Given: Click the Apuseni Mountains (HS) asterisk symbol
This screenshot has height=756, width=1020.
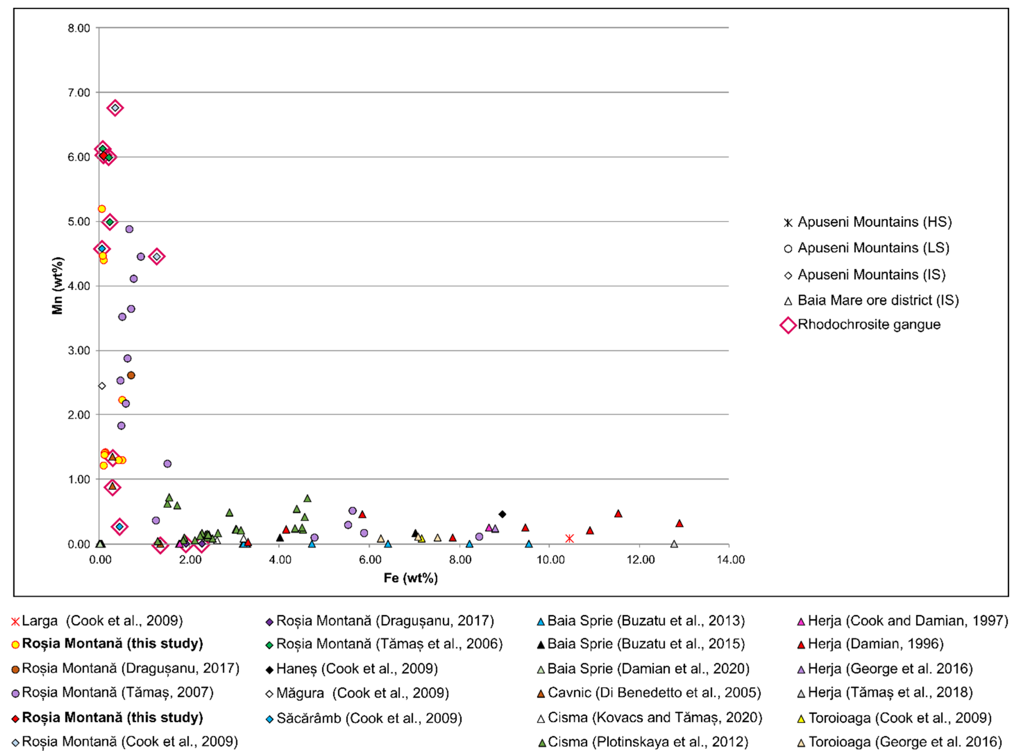Looking at the screenshot, I should click(788, 223).
